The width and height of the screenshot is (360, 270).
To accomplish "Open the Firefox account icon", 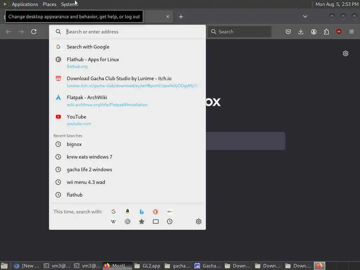I will (314, 32).
